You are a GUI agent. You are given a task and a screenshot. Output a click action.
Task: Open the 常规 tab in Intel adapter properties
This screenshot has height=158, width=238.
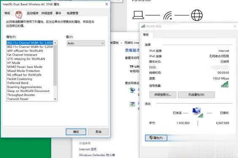pos(7,13)
